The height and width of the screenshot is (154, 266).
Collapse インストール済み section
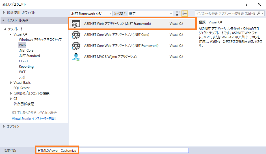4,20
